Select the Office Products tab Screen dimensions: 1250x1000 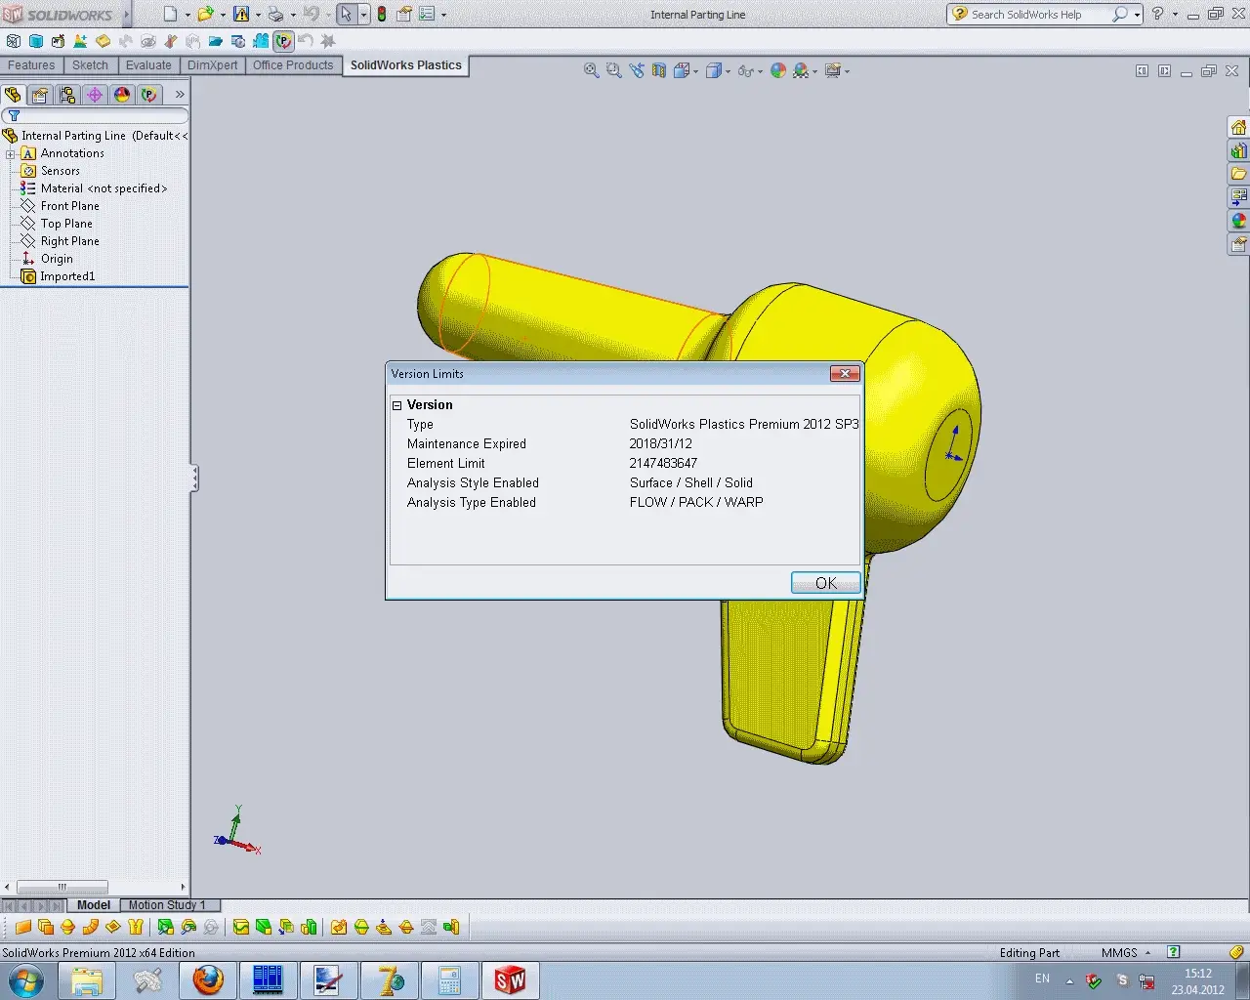[x=293, y=65]
